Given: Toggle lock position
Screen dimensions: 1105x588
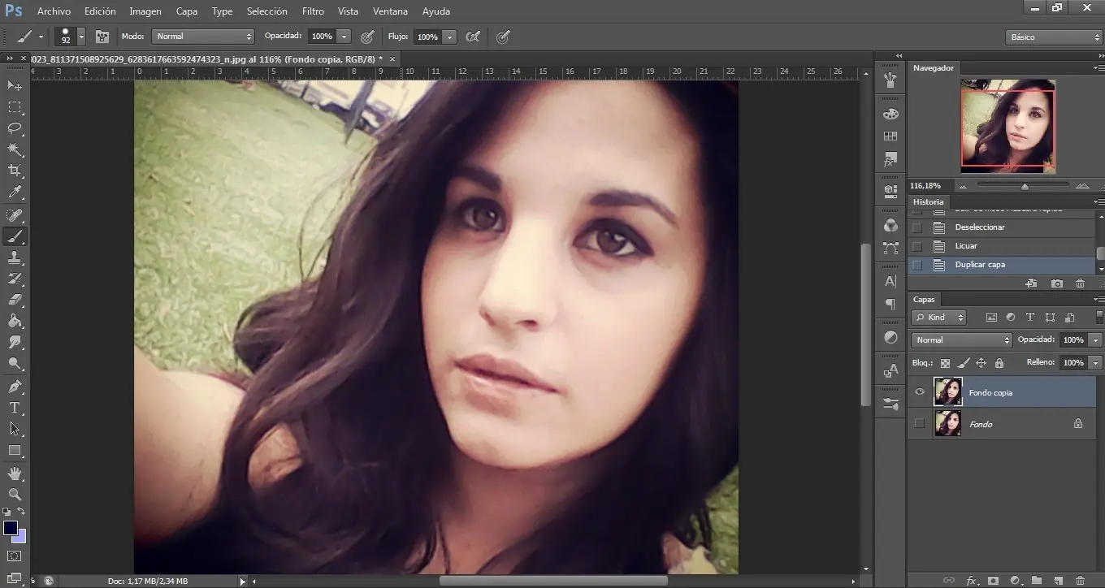Looking at the screenshot, I should click(981, 363).
